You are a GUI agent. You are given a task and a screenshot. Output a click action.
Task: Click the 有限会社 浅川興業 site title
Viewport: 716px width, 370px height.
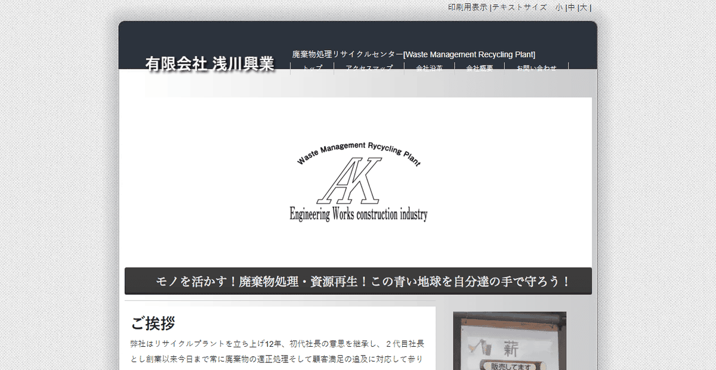211,62
